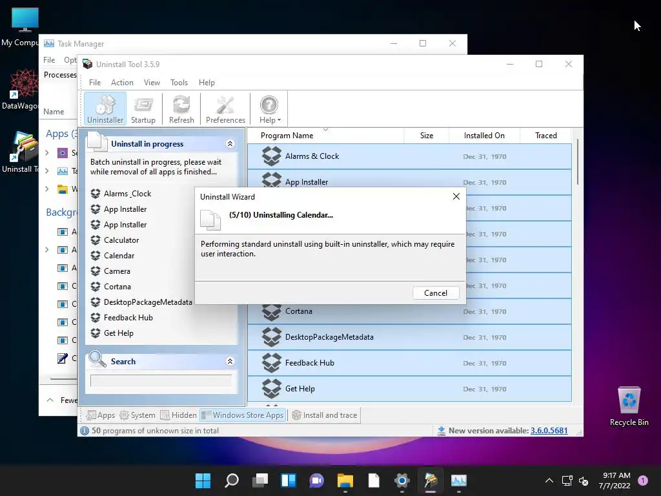
Task: Collapse Task Manager with Fewer details chevron
Action: (50, 400)
